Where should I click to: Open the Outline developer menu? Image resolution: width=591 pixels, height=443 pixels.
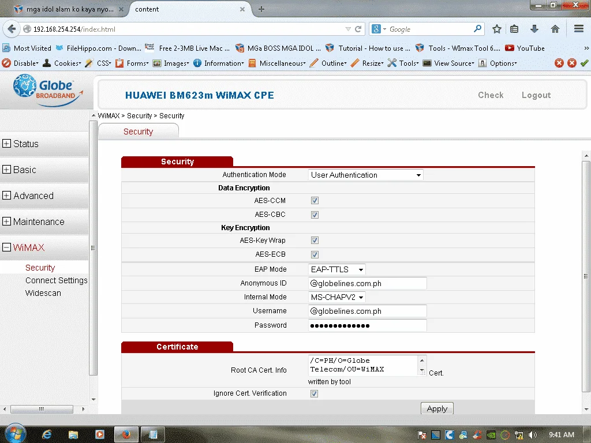tap(328, 63)
